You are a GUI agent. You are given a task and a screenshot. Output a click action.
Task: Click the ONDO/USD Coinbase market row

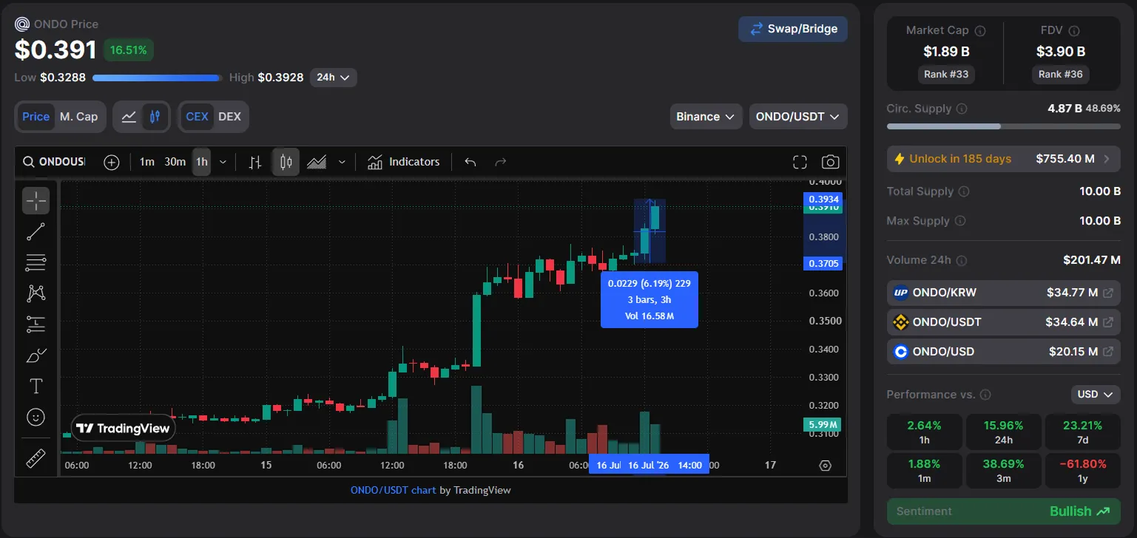[1003, 352]
